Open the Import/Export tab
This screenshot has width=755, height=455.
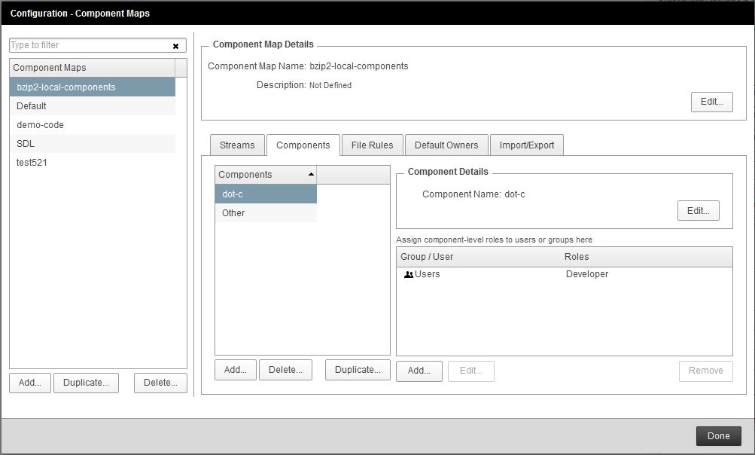pyautogui.click(x=527, y=145)
